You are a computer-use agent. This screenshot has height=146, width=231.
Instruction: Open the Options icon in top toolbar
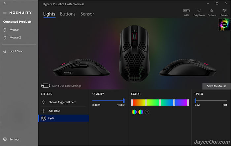[x=212, y=11]
